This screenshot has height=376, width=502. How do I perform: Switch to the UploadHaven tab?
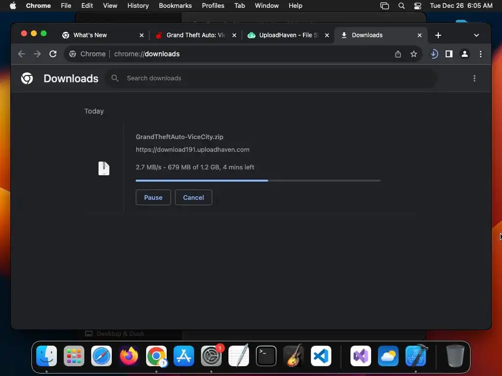pos(288,35)
